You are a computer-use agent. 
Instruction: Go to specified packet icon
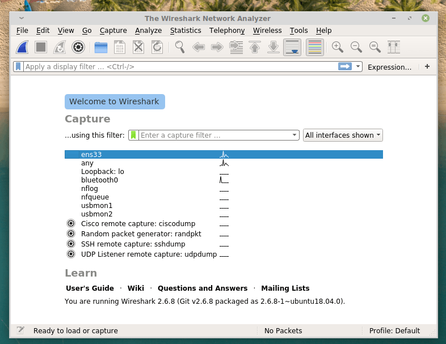(x=236, y=47)
